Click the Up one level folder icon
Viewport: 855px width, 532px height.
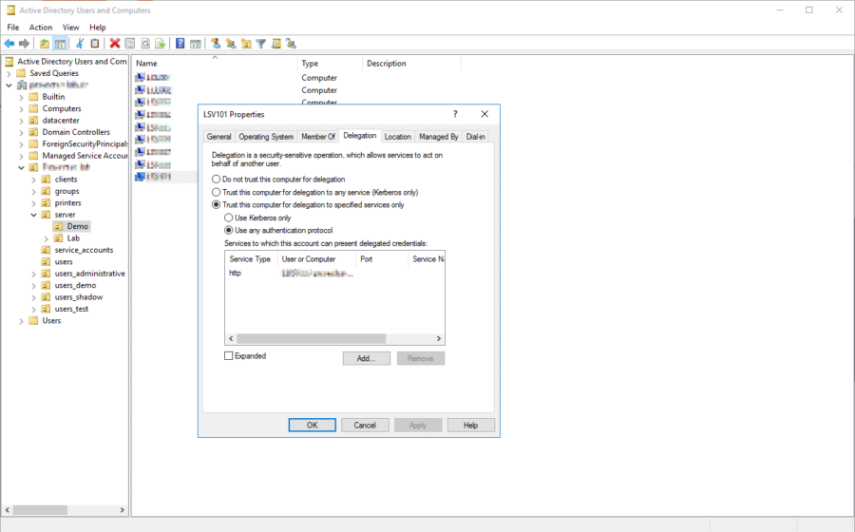[45, 44]
